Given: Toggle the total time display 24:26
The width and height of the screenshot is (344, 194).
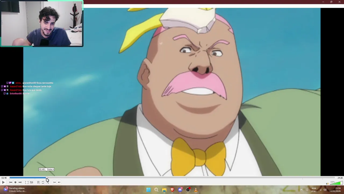Looking at the screenshot, I should tap(340, 178).
